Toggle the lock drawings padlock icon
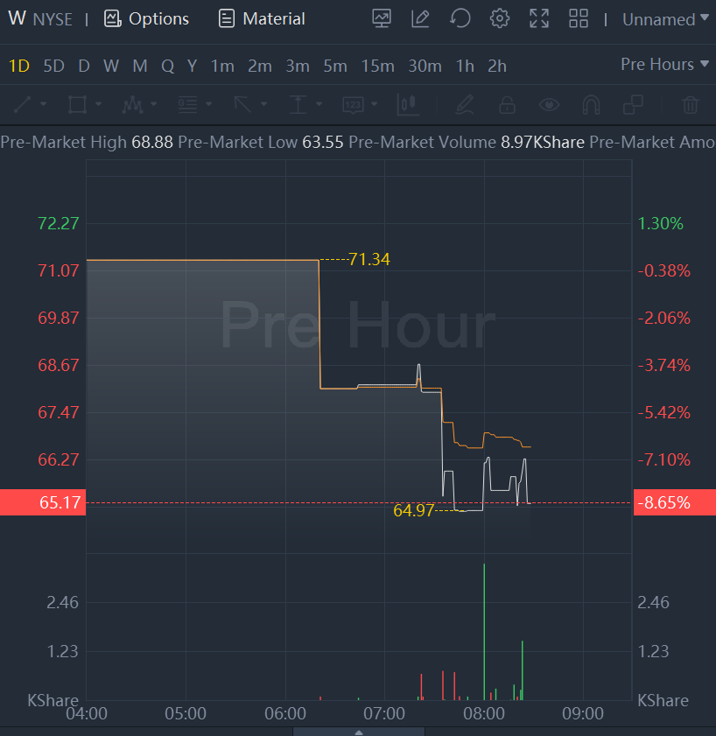716x736 pixels. point(507,105)
